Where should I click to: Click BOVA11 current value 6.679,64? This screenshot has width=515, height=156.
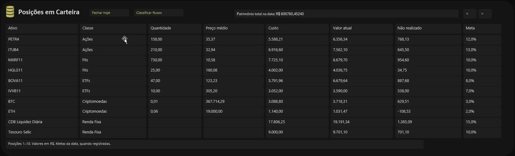362,81
